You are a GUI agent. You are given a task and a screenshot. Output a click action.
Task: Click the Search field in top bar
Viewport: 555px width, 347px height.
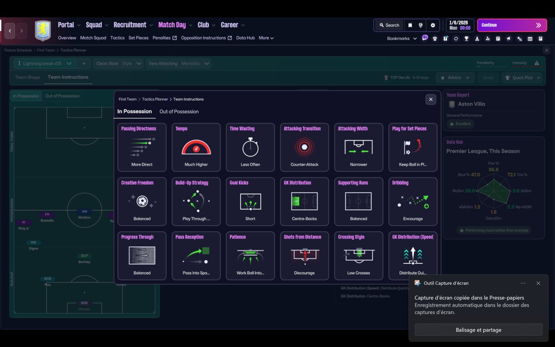pos(388,25)
